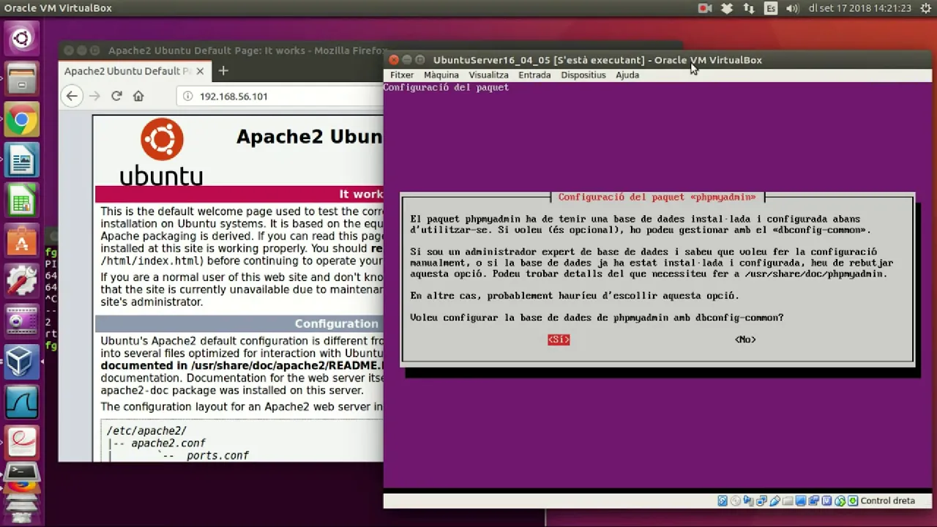Click the screen recording indicator in top panel
Image resolution: width=937 pixels, height=527 pixels.
(705, 9)
